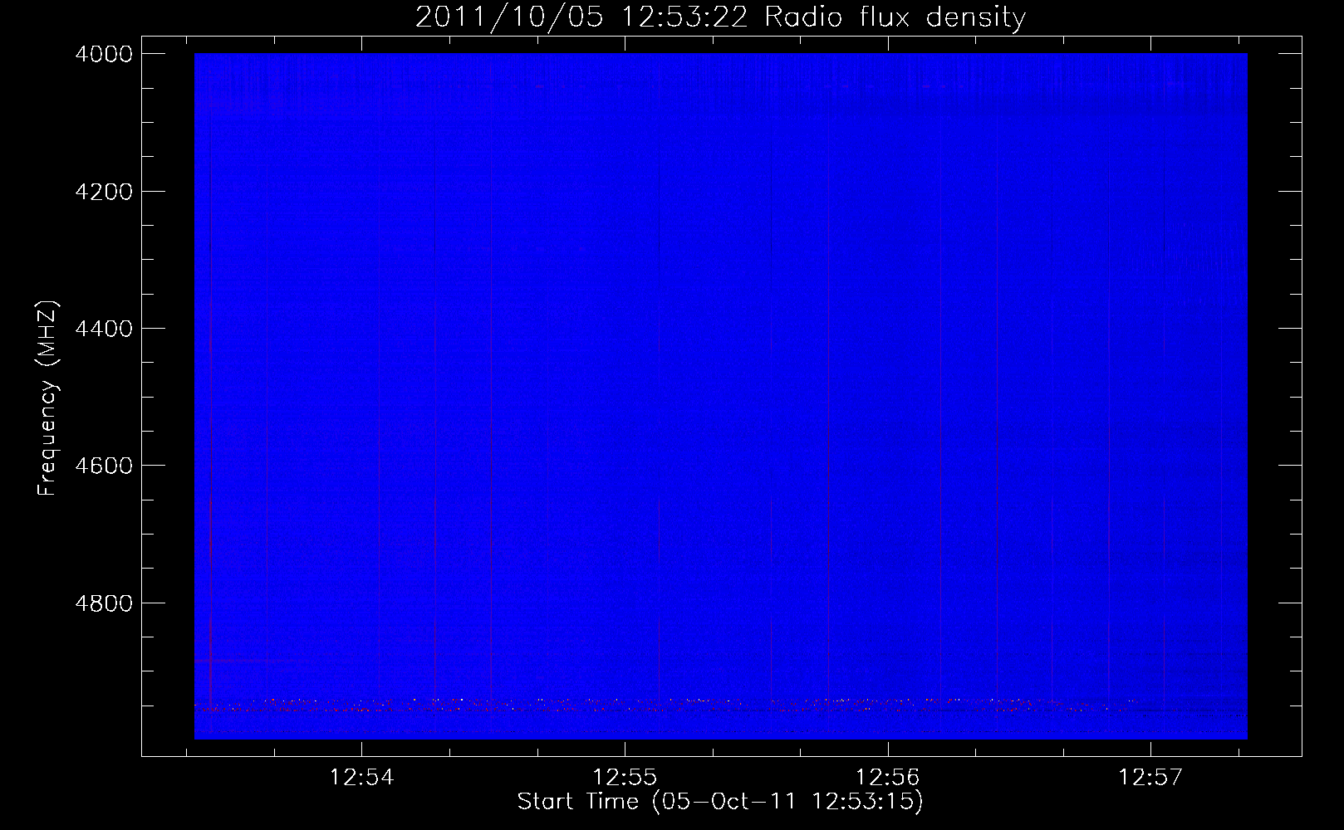
Task: Click the 4000 frequency tick label
Action: click(x=104, y=54)
